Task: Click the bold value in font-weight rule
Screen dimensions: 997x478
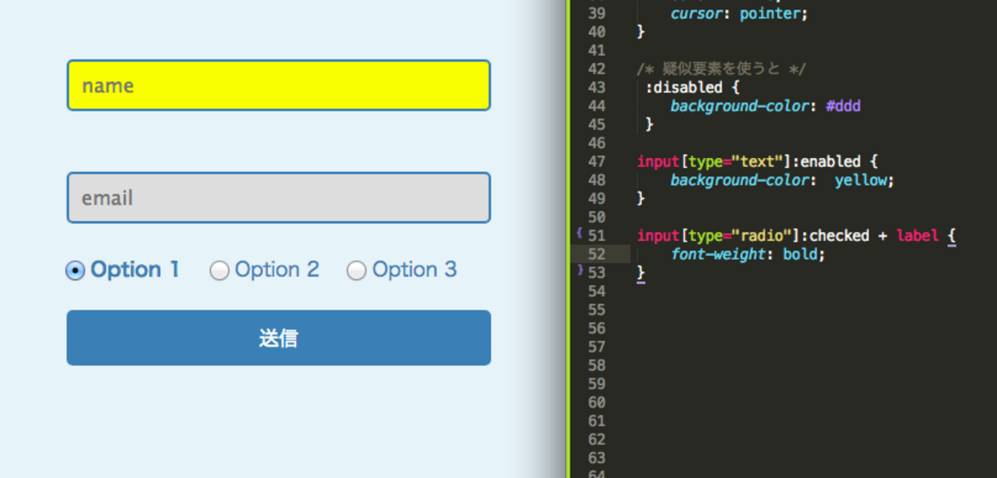Action: tap(802, 255)
